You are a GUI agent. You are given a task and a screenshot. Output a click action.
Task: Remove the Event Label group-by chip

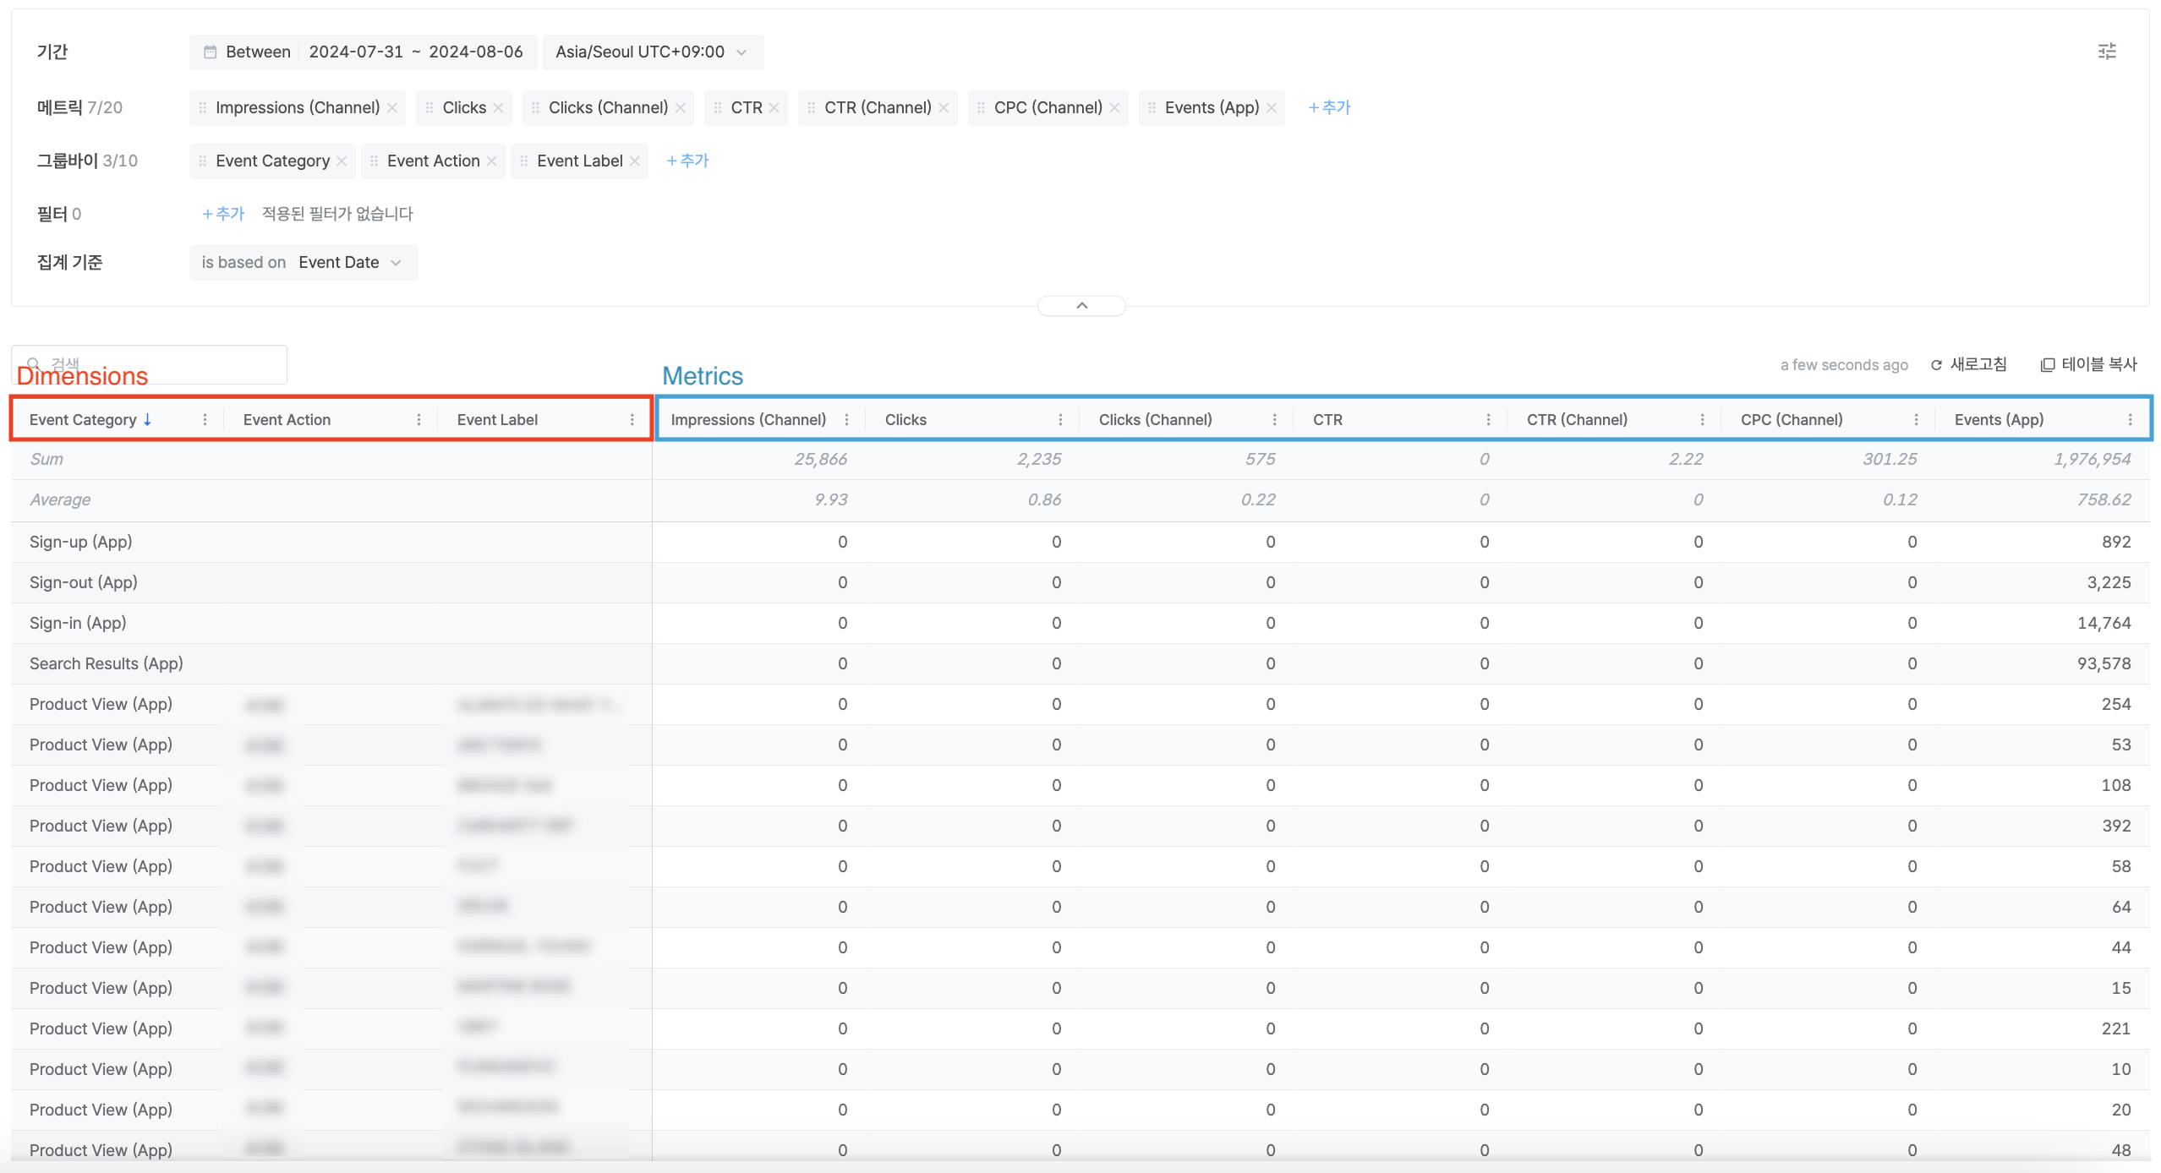635,161
